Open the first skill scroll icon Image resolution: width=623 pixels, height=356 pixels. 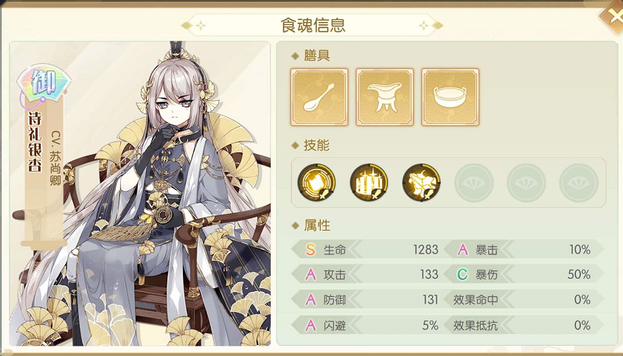316,182
